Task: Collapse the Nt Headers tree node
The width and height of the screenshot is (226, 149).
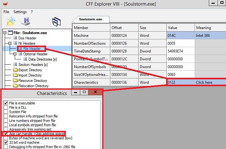Action: [x=10, y=43]
